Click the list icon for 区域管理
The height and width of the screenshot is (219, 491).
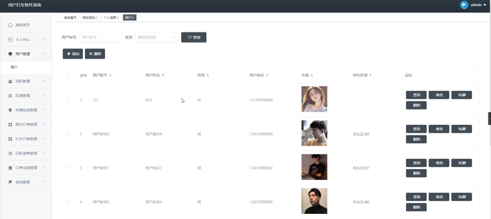10,96
